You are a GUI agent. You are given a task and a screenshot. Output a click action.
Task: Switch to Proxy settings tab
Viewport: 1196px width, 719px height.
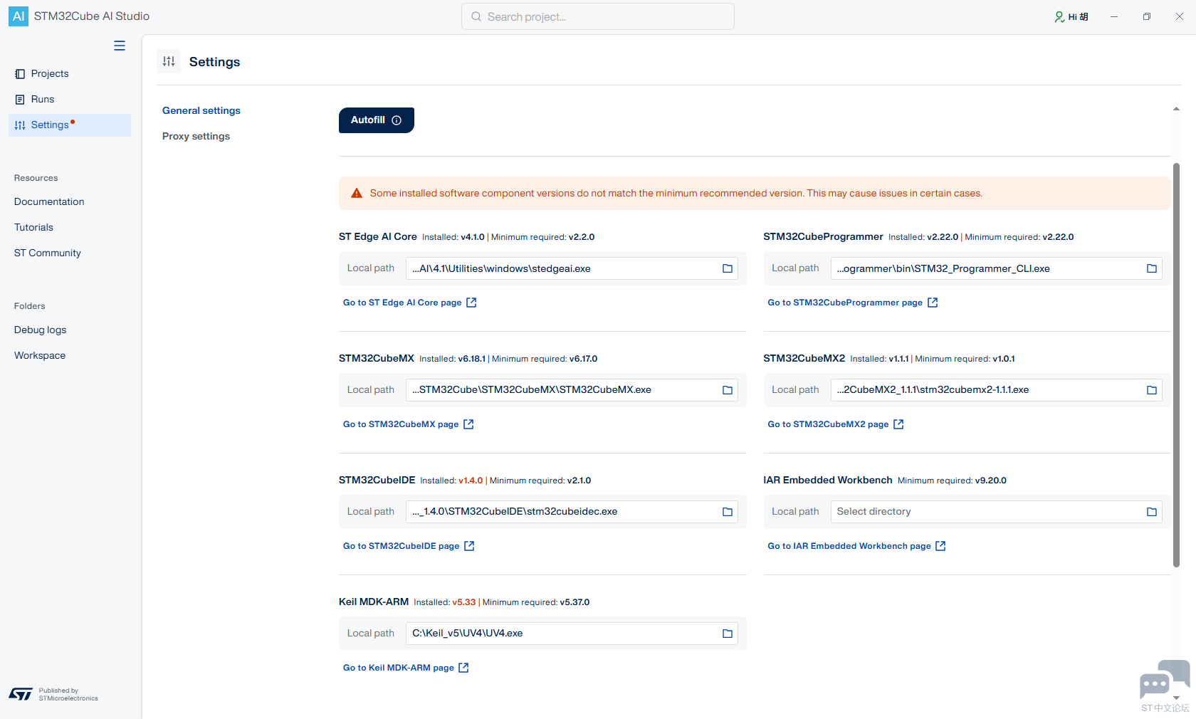[196, 136]
